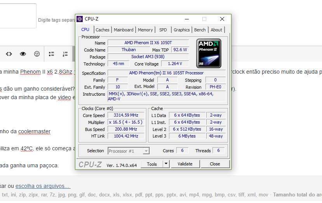The image size is (322, 203).
Task: Click the Revision value 'PH-E0'
Action: [216, 87]
